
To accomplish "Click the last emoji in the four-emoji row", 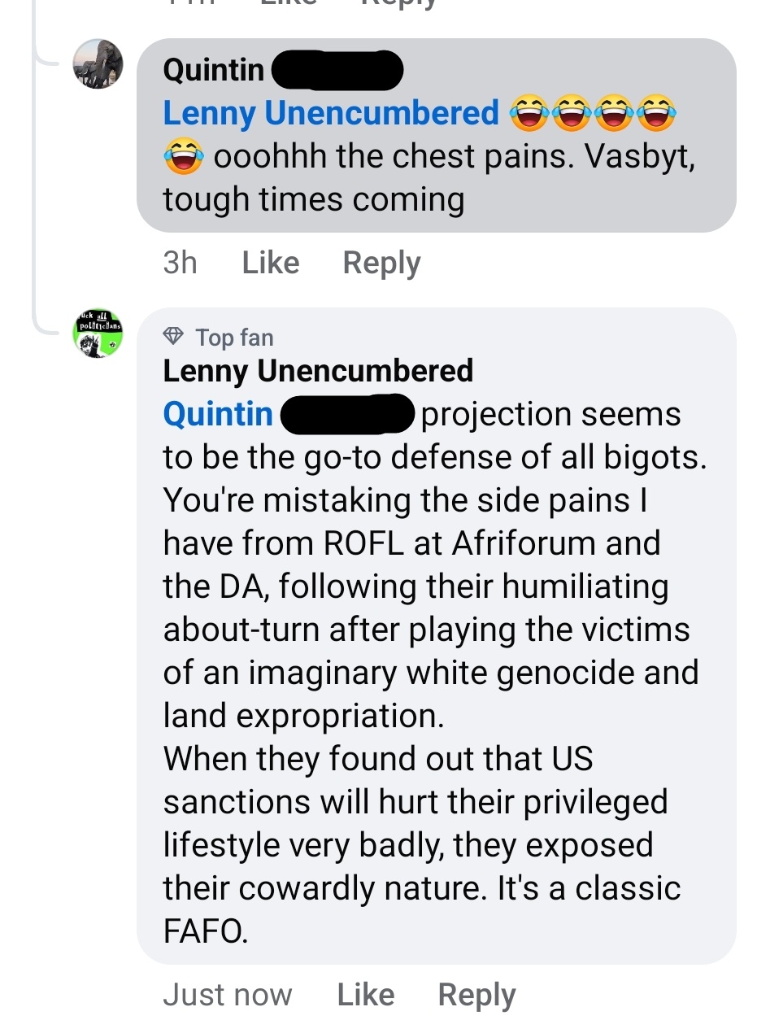I will 655,113.
